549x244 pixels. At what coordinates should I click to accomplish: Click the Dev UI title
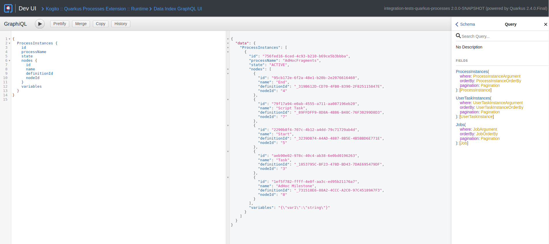point(27,8)
